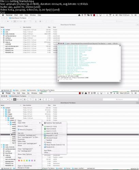Click the Move to Dropbox icon entry

(25, 130)
